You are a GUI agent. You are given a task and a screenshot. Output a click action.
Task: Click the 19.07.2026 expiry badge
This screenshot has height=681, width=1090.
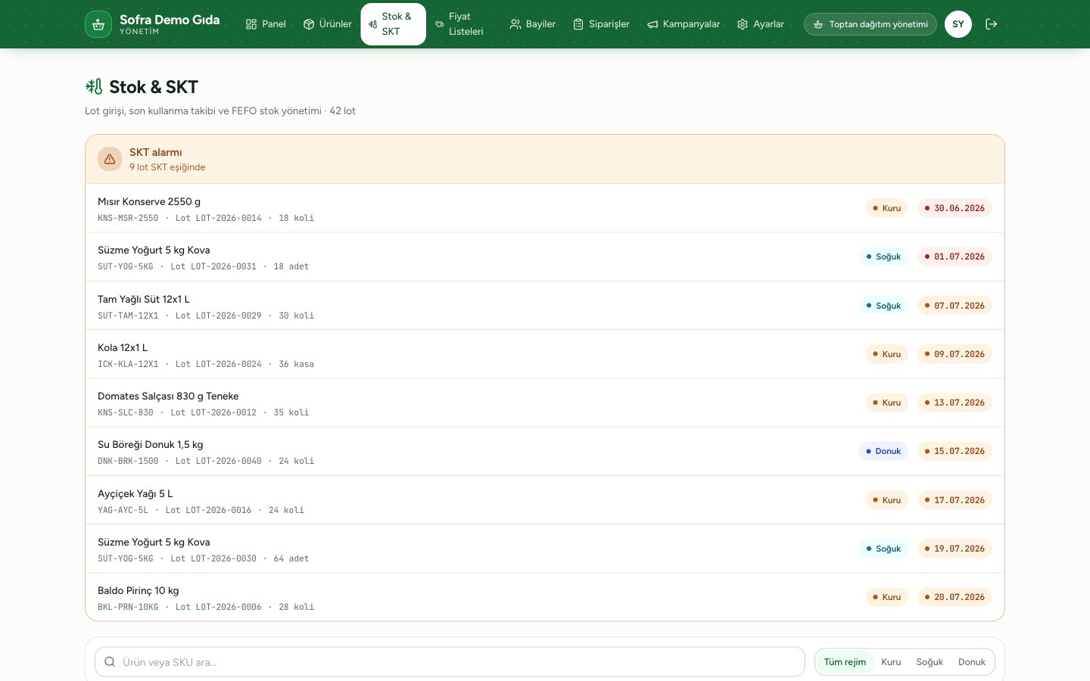point(955,549)
